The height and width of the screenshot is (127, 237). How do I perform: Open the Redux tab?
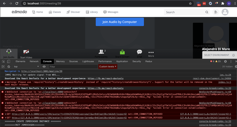tap(149, 61)
